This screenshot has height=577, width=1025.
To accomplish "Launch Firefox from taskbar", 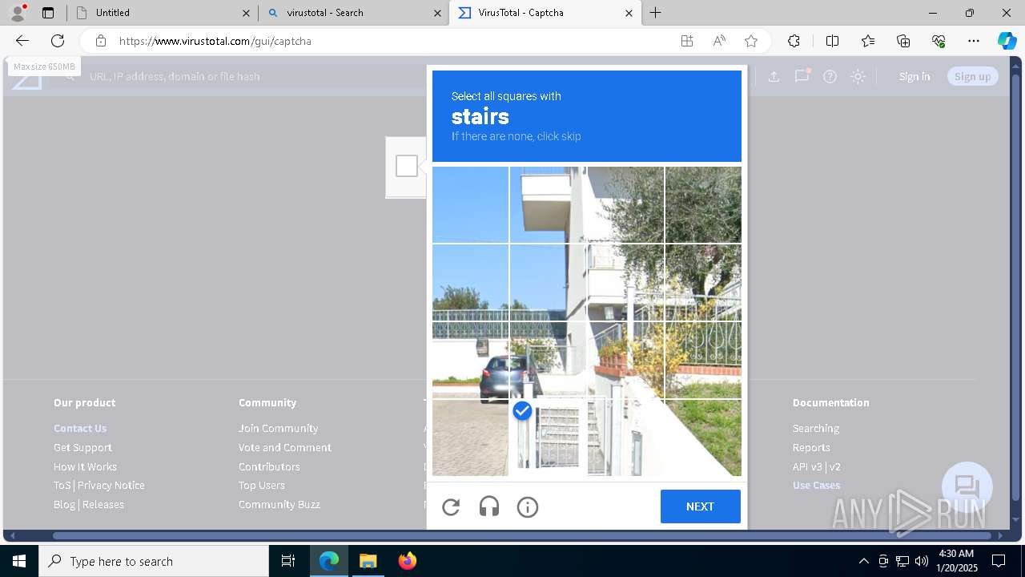I will pyautogui.click(x=407, y=561).
